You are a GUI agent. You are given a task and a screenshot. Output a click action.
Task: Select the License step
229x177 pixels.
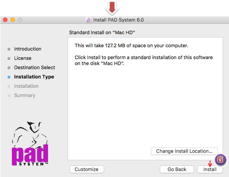pyautogui.click(x=23, y=58)
